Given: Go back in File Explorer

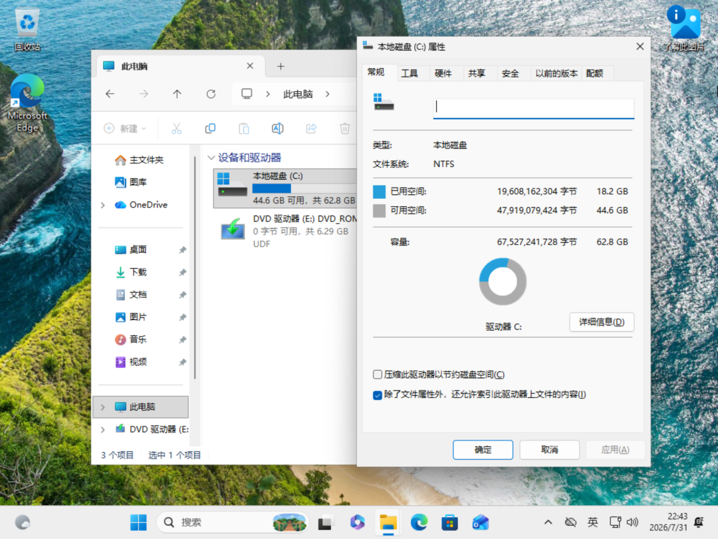Looking at the screenshot, I should pos(110,94).
